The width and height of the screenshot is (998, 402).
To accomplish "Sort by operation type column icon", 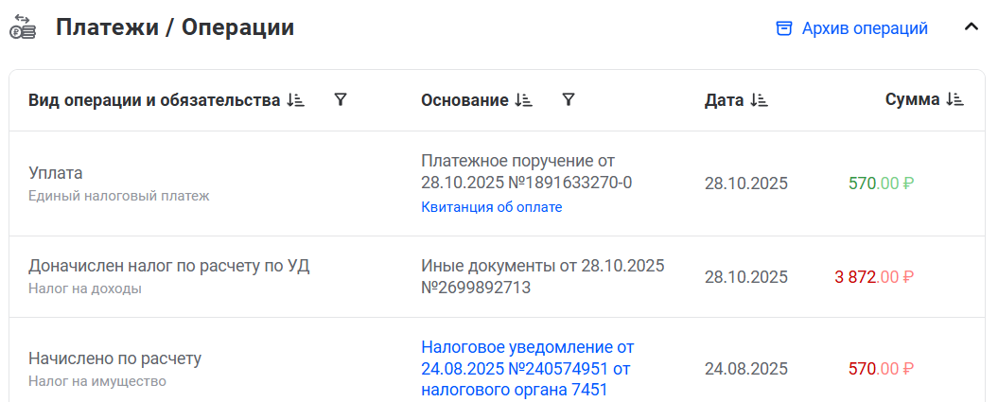I will [295, 100].
